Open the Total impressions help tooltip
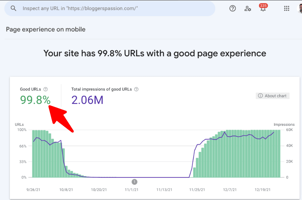The image size is (302, 200). 136,89
